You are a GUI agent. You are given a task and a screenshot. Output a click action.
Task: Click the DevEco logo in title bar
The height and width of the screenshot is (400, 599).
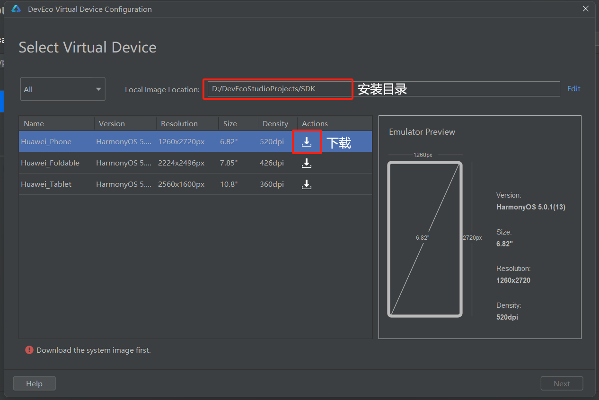(16, 9)
